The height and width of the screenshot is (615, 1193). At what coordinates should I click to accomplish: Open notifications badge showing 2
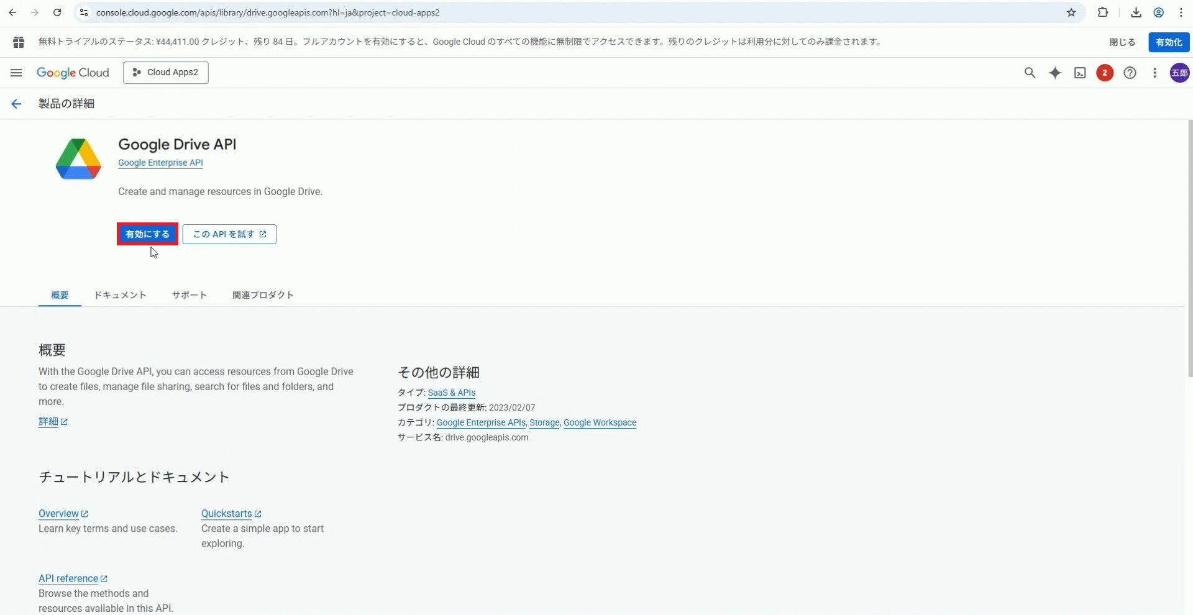(x=1104, y=73)
